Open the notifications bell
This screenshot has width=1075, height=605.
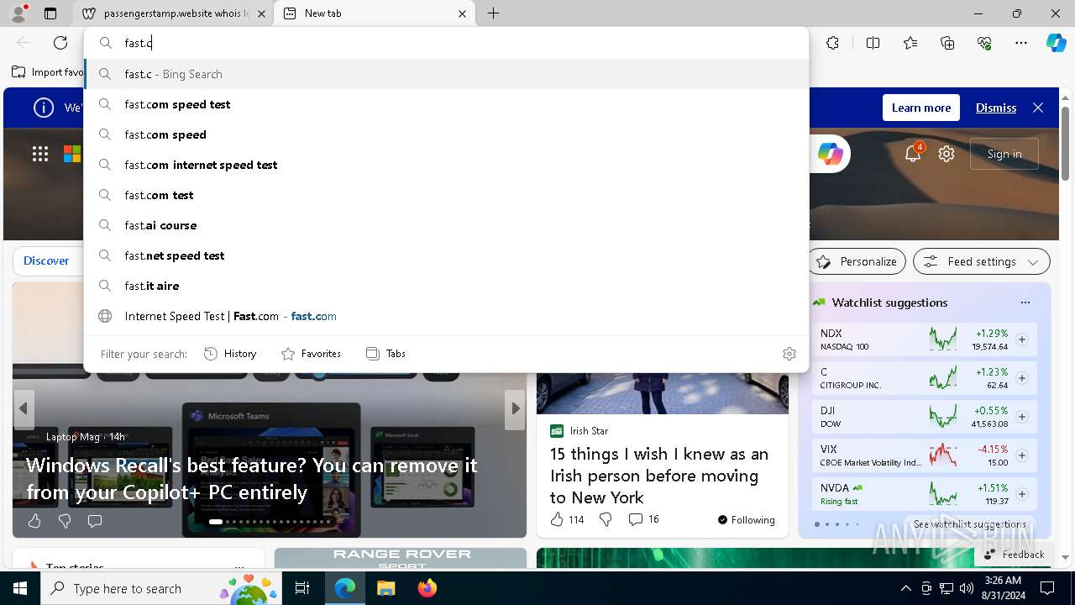[x=913, y=153]
